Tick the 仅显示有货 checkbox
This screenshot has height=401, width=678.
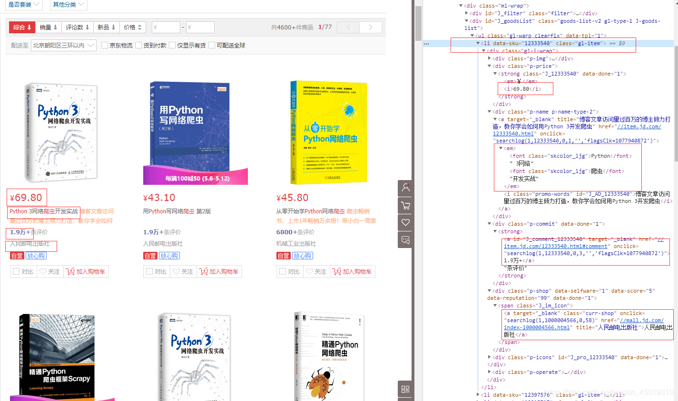coord(172,46)
